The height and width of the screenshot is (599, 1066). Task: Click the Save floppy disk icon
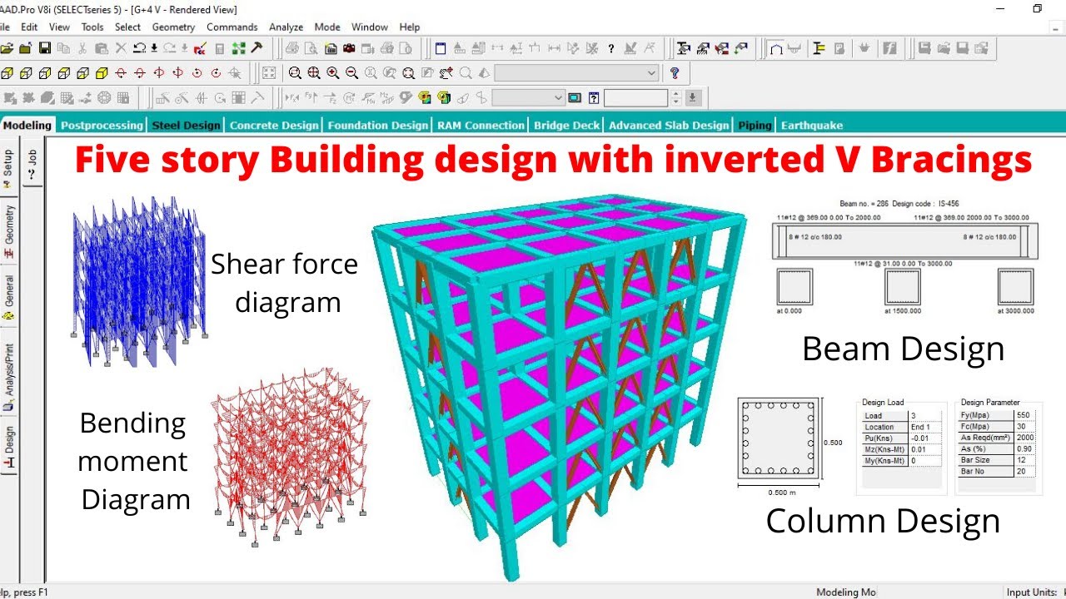[x=45, y=48]
